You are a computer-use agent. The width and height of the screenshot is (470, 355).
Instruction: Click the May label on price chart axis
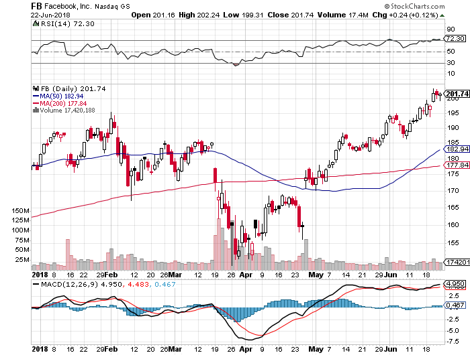click(x=316, y=275)
